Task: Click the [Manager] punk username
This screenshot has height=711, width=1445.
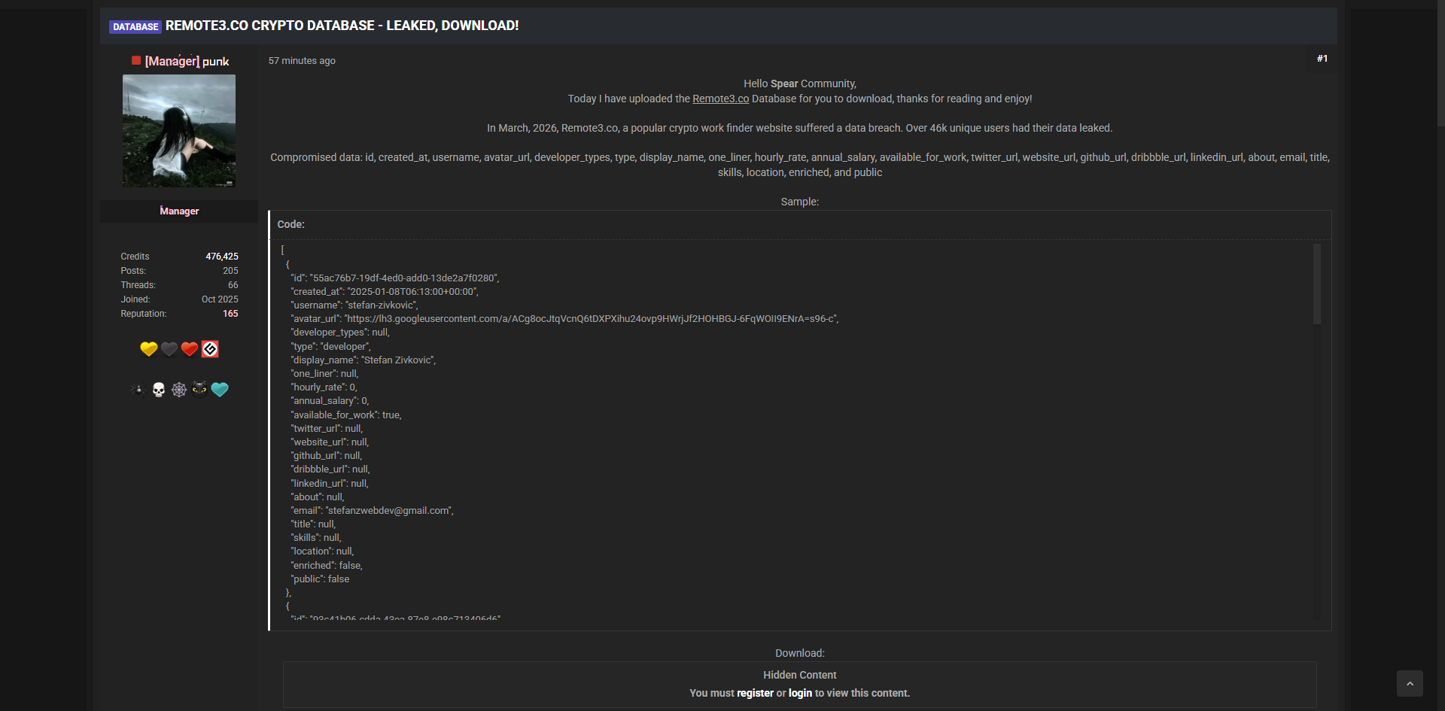Action: pyautogui.click(x=187, y=62)
